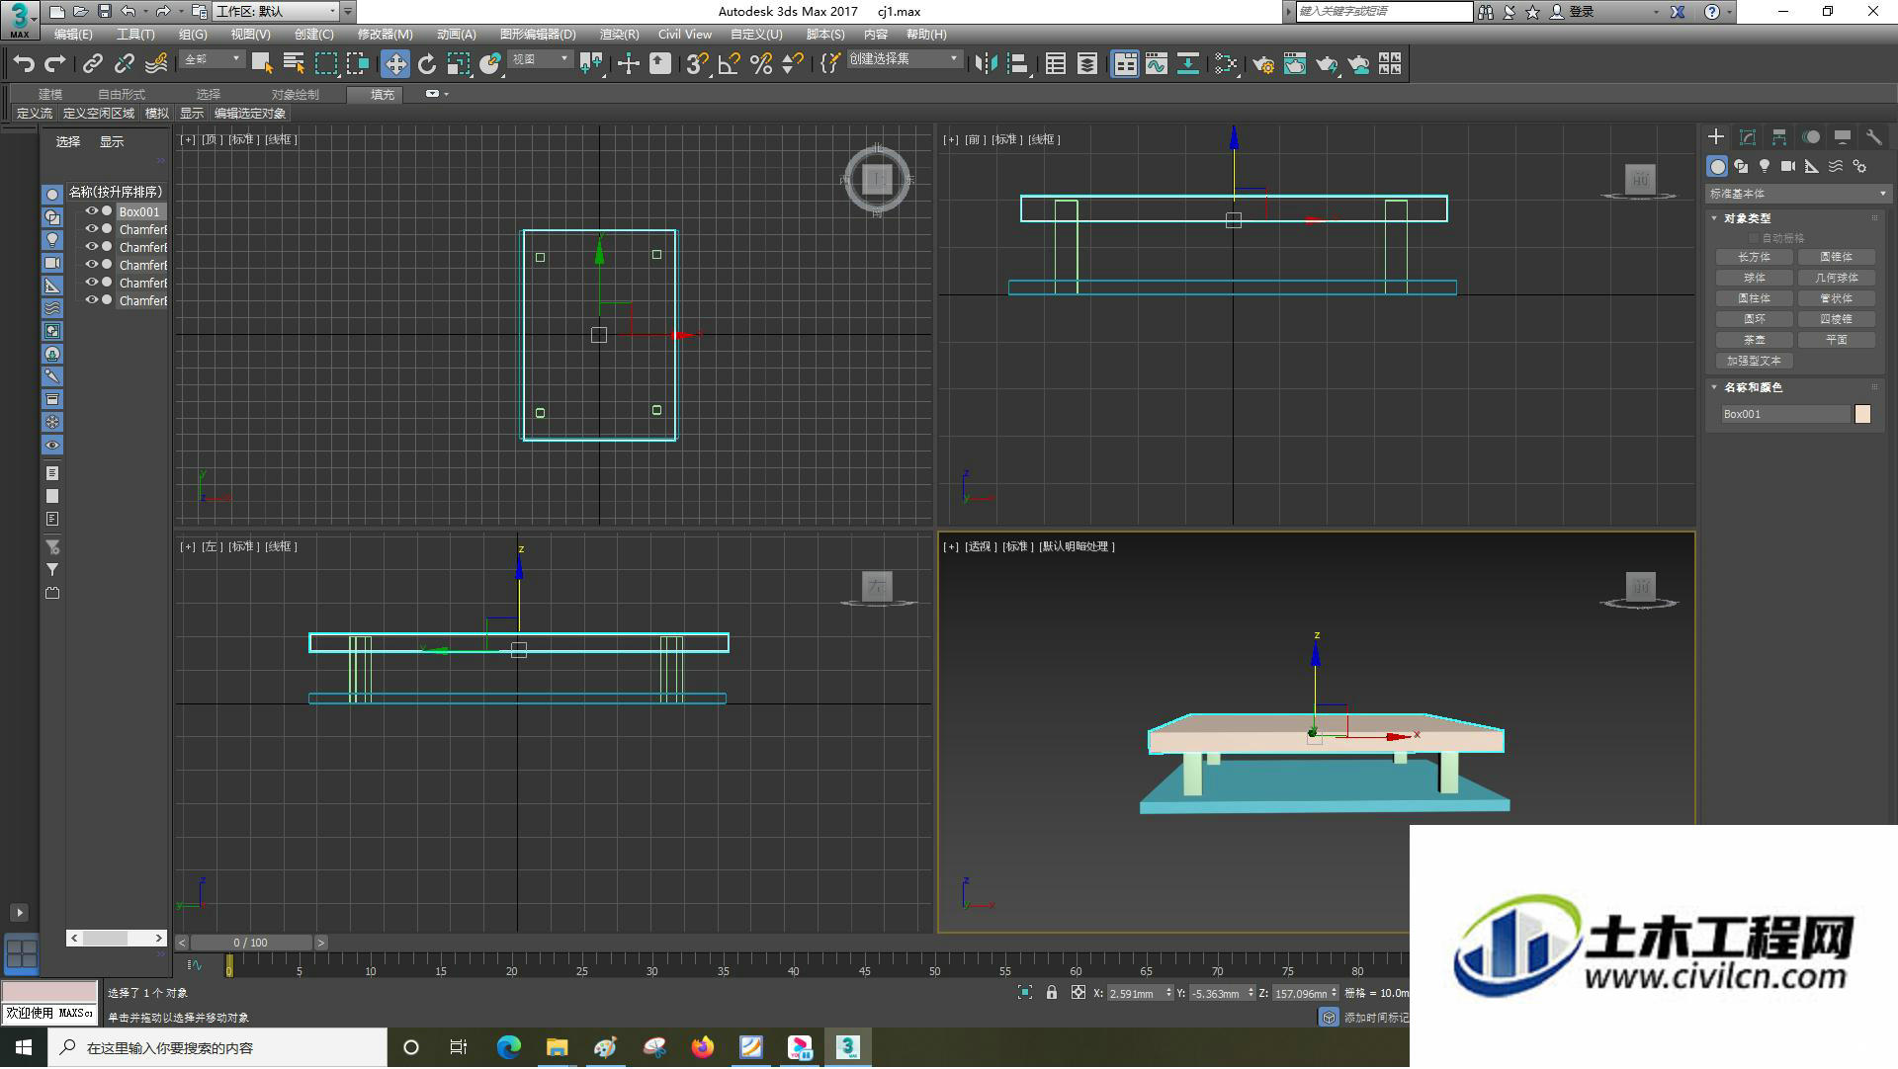Click the 长方体 box primitive button
The width and height of the screenshot is (1898, 1069).
pos(1754,257)
